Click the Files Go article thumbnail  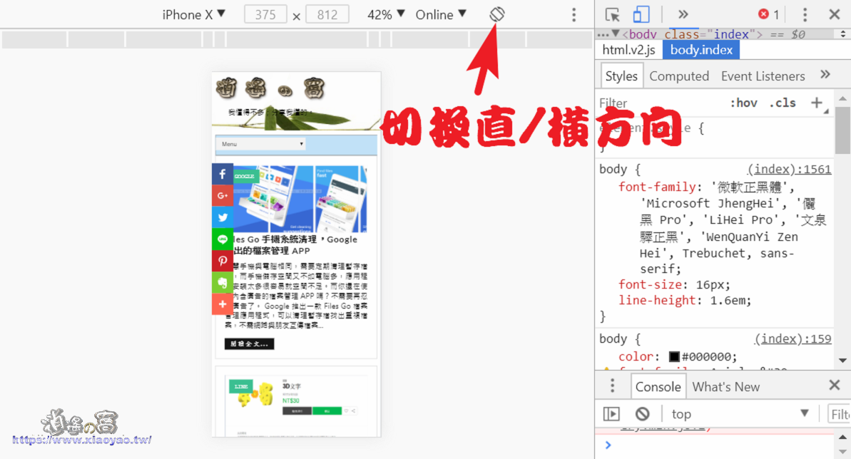(x=300, y=199)
